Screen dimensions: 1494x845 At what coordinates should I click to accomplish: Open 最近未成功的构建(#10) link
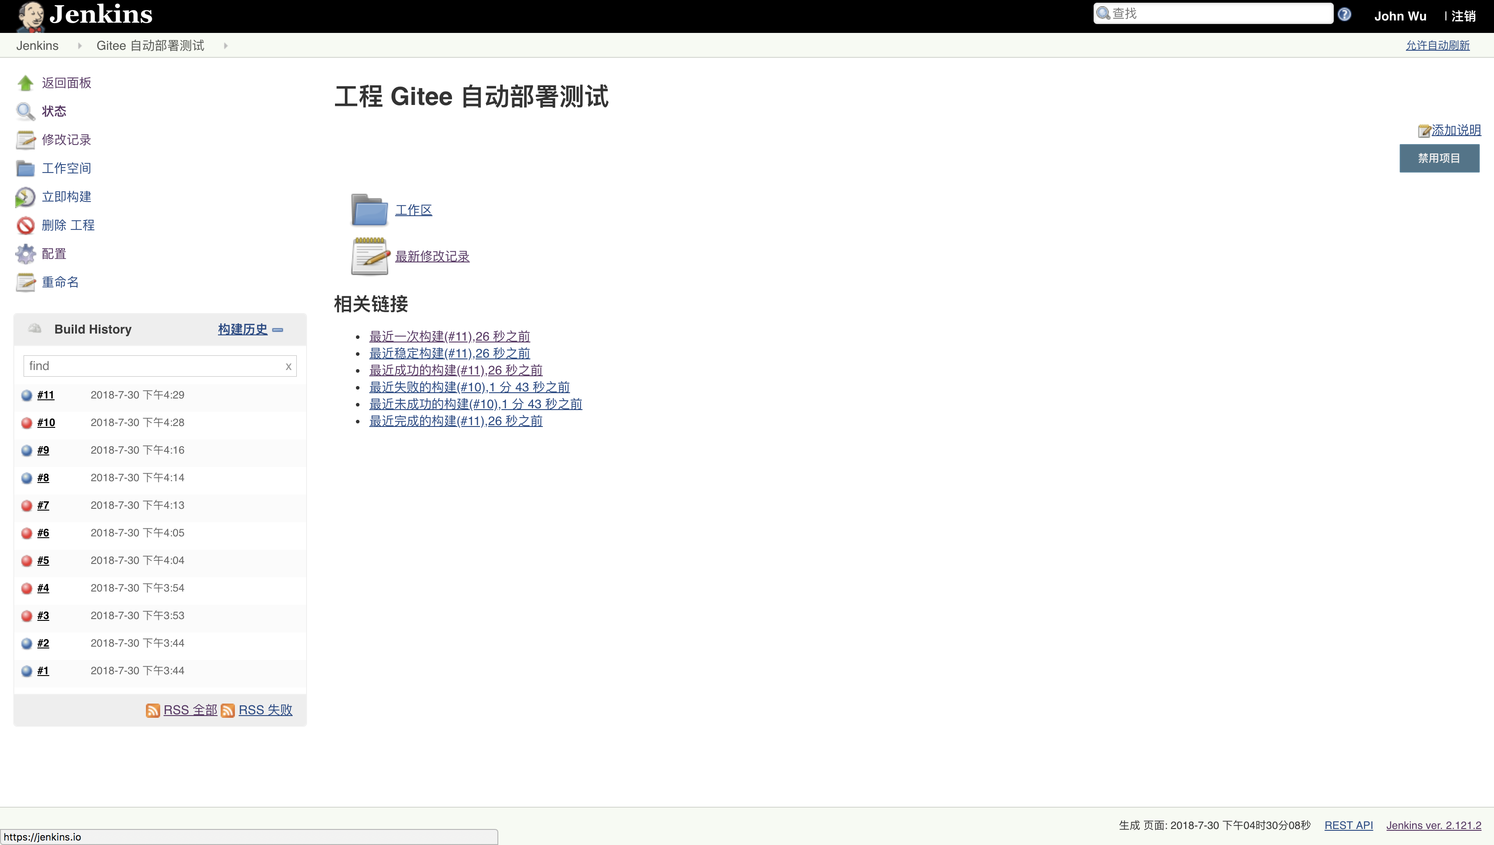pyautogui.click(x=476, y=404)
